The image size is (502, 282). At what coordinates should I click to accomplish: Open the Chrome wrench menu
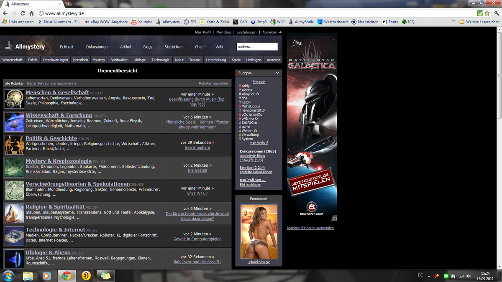click(x=497, y=13)
